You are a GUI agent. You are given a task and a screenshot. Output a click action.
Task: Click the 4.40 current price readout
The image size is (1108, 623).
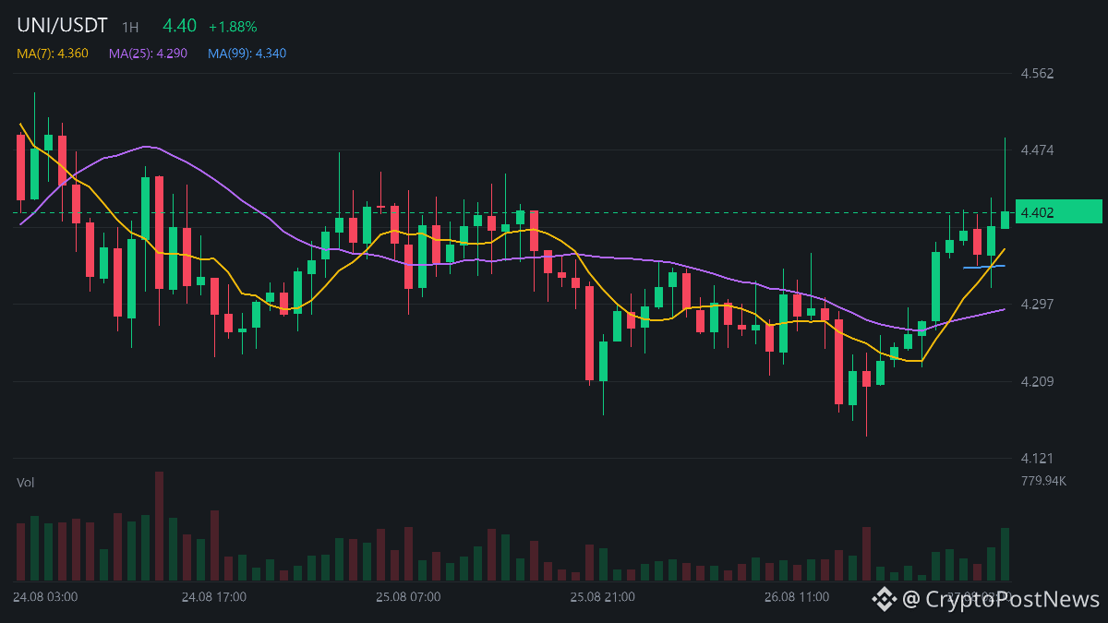pyautogui.click(x=179, y=26)
